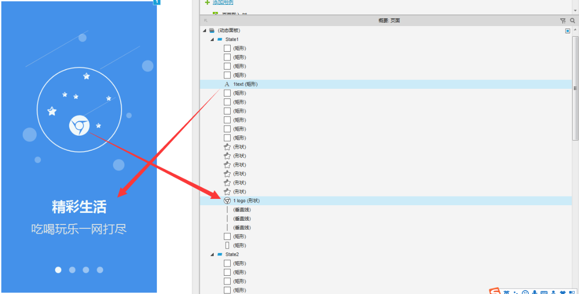Viewport: 579px width, 294px height.
Task: Click the narrow tall rectangle icon above State2
Action: point(227,245)
